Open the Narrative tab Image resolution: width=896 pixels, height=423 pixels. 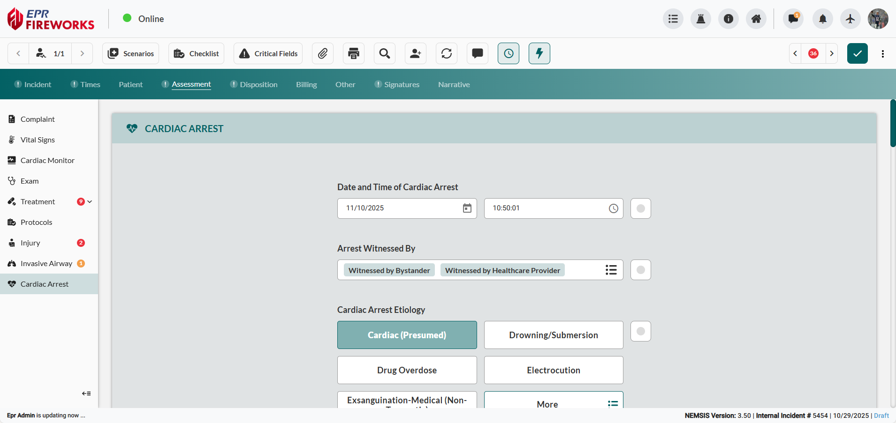click(454, 84)
